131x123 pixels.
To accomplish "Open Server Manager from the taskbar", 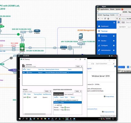I will (30, 119).
